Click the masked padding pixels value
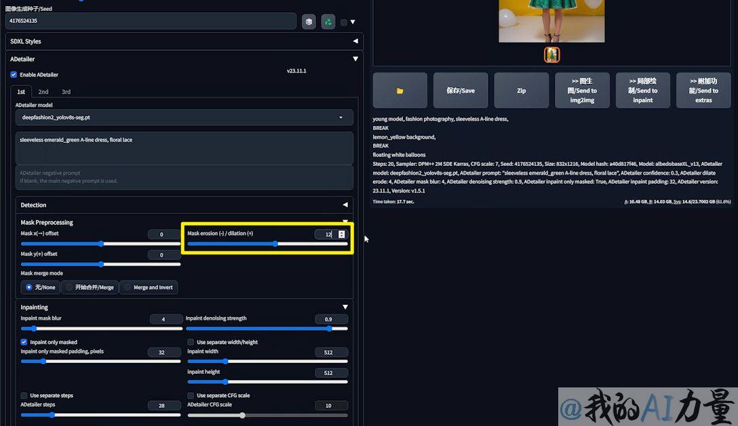 (x=163, y=352)
